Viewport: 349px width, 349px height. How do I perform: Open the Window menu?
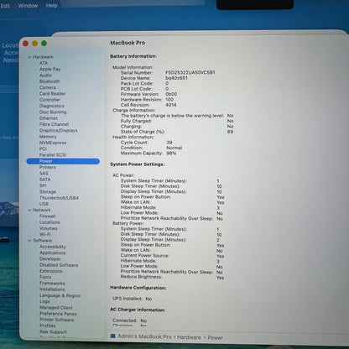[28, 6]
